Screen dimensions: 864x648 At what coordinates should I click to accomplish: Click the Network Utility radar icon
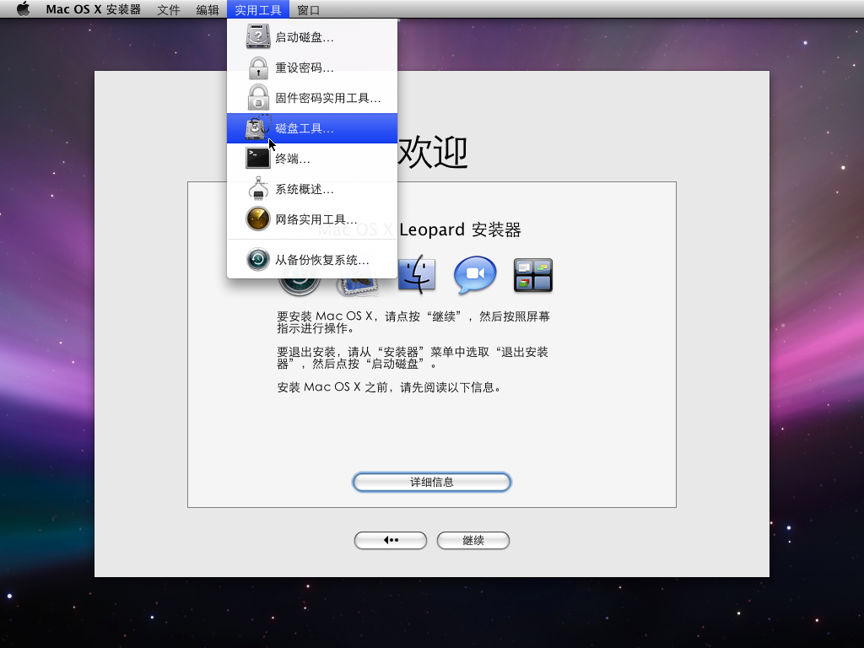point(258,219)
